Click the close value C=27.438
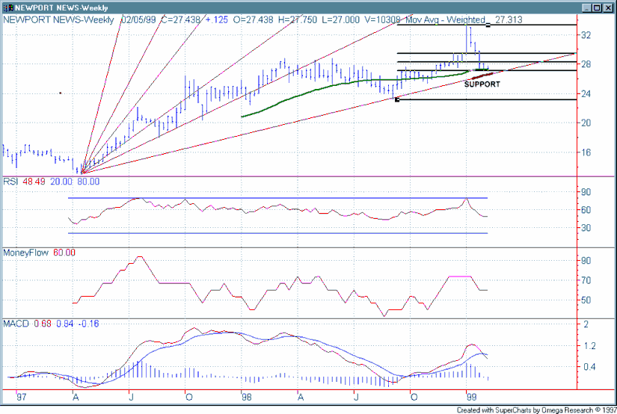 [x=181, y=19]
